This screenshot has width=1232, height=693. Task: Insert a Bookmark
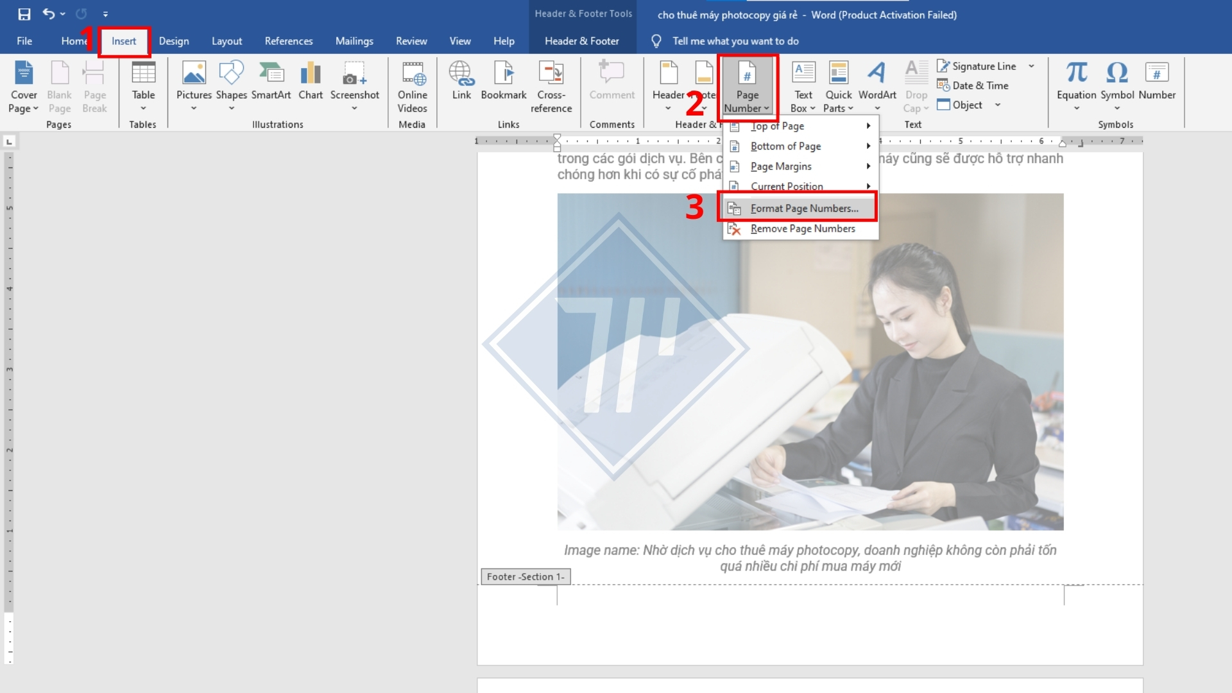point(504,80)
